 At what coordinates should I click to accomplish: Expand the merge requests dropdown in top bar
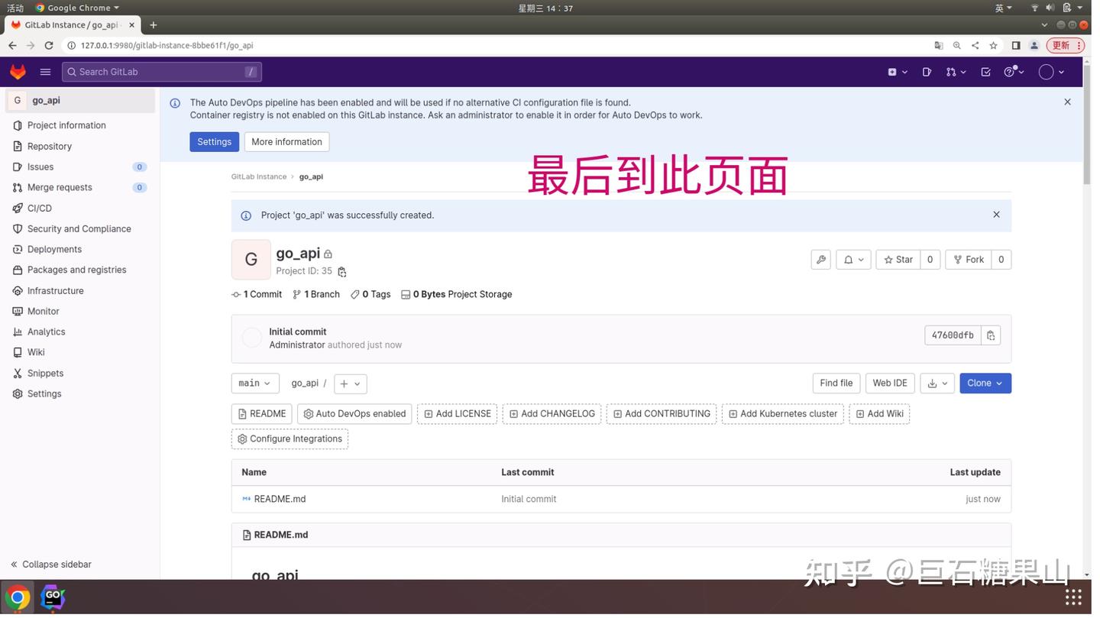point(956,72)
